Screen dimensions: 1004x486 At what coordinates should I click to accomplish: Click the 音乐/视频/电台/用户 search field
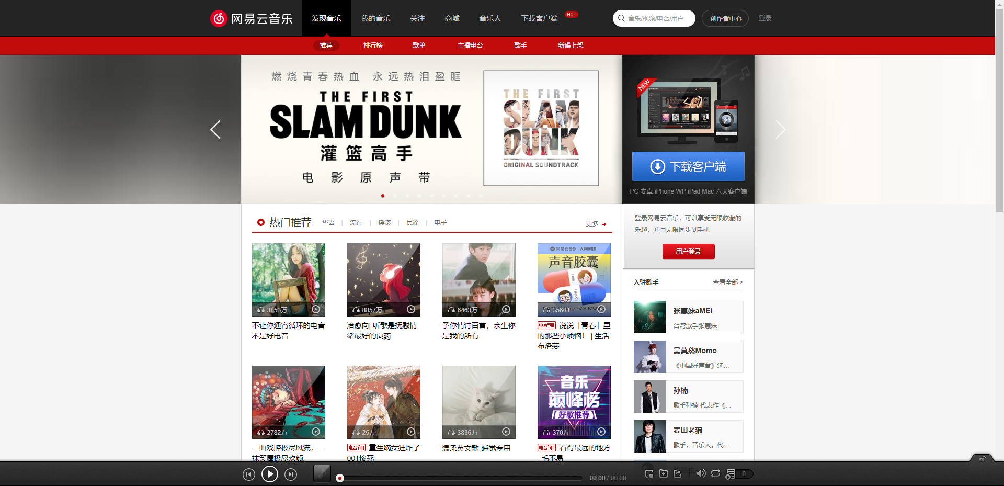tap(659, 18)
